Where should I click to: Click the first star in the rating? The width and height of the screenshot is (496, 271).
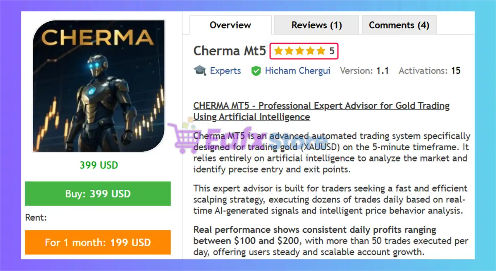tap(278, 51)
